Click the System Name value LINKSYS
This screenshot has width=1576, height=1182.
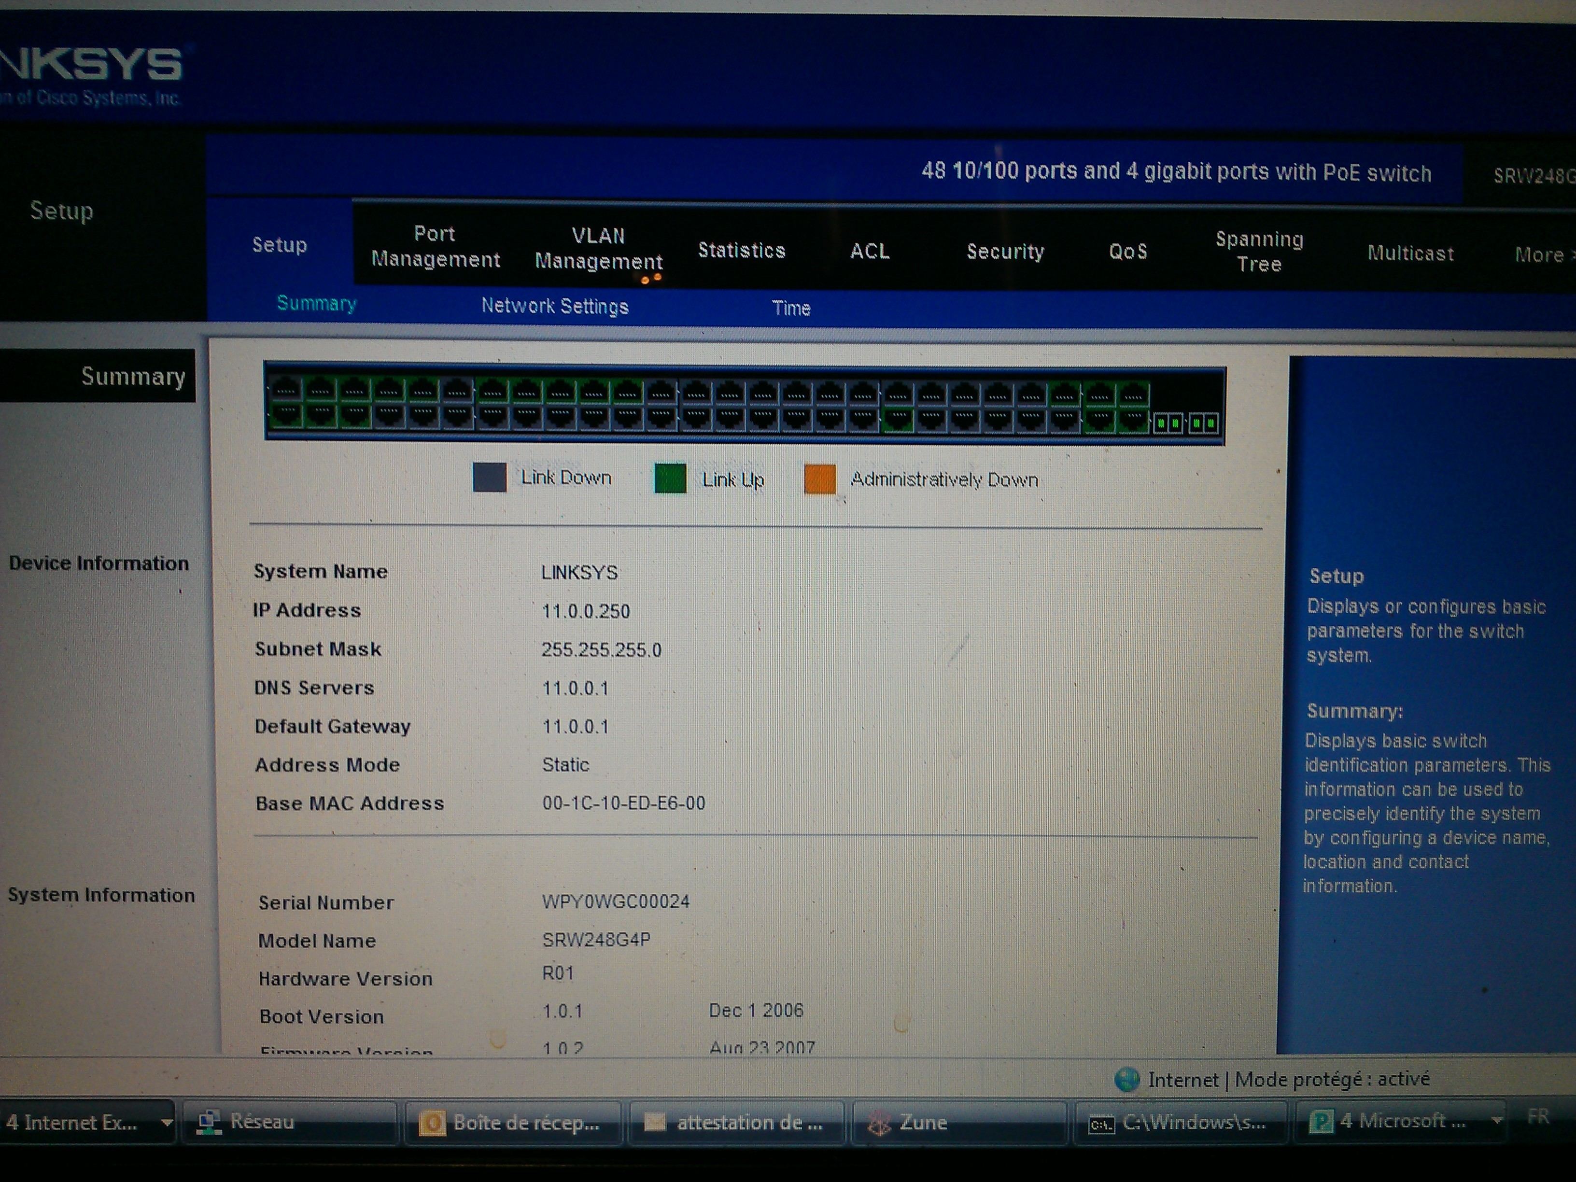579,573
